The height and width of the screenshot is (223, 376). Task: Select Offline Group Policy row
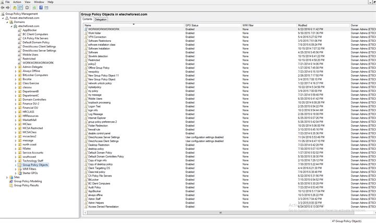pyautogui.click(x=229, y=68)
